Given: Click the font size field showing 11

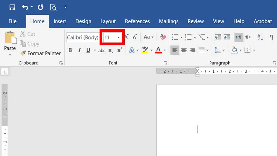Looking at the screenshot, I should click(x=109, y=37).
